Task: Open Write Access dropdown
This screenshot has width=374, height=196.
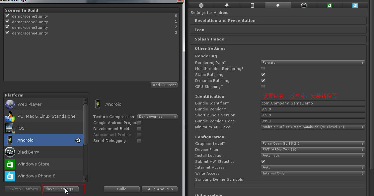Action: (x=313, y=173)
